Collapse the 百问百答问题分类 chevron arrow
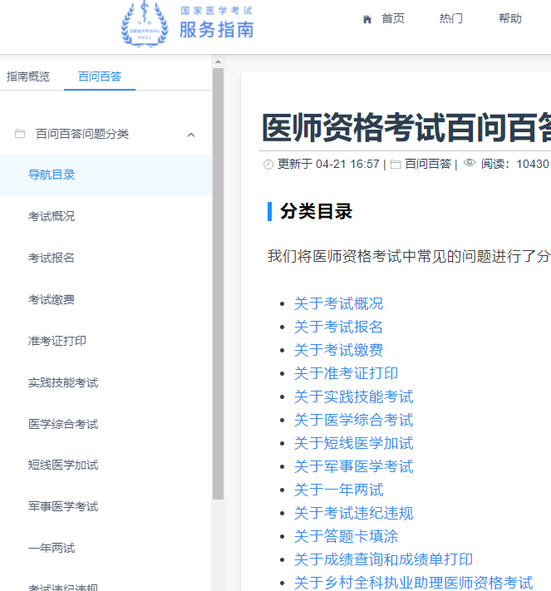Screen dimensions: 551x591 click(191, 135)
